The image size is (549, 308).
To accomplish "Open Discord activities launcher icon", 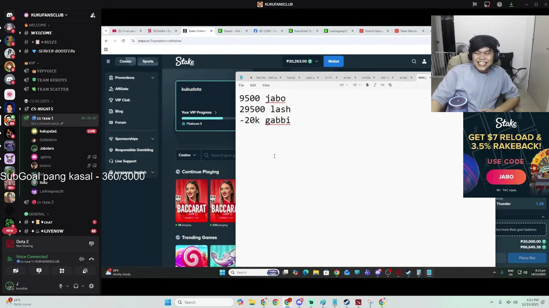I will [62, 271].
